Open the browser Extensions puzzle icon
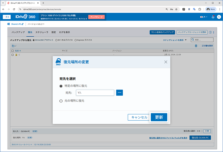Image resolution: width=223 pixels, height=152 pixels. [200, 9]
